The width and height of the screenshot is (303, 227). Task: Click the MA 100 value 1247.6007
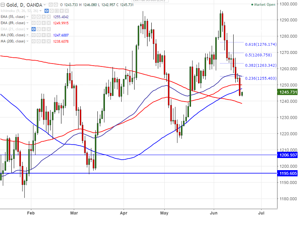(61, 35)
